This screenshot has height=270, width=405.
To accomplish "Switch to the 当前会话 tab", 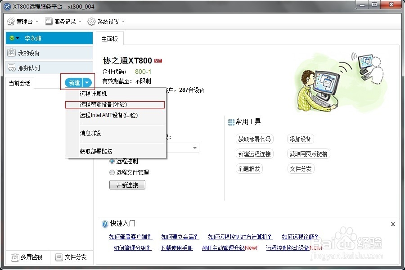I will pyautogui.click(x=20, y=83).
